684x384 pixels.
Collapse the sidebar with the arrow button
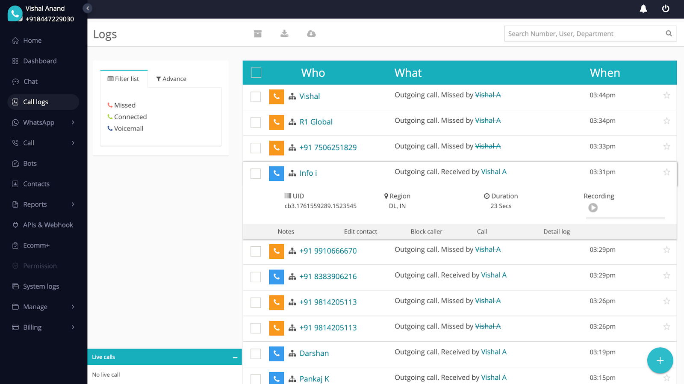[x=87, y=8]
